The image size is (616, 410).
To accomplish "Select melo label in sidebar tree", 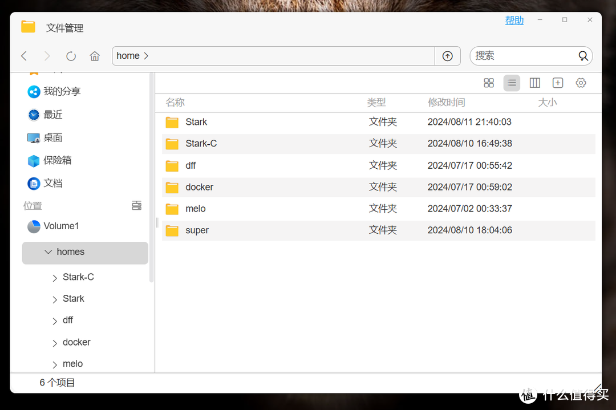I will (x=72, y=364).
